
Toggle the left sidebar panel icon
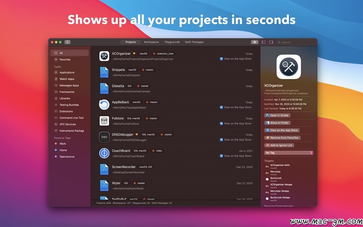tap(264, 42)
